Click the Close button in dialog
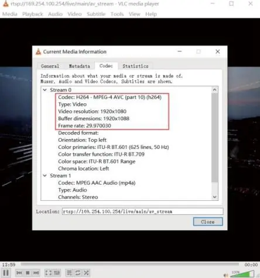This screenshot has width=260, height=278. tap(208, 222)
